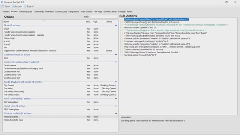Image resolution: width=240 pixels, height=135 pixels.
Task: Click the Import toolbar button
Action: 17,6
